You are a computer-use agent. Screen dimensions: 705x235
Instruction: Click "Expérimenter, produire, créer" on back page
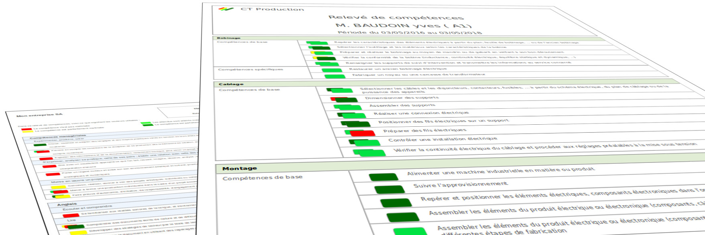59,140
